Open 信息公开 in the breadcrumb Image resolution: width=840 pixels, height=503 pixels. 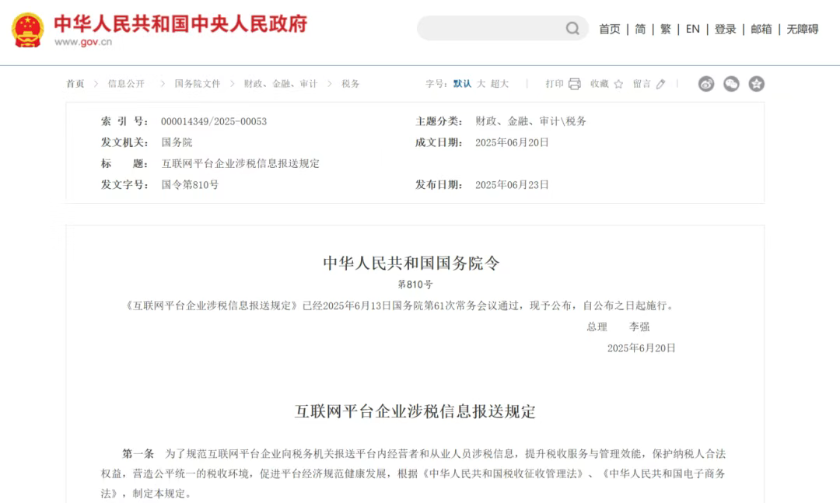pyautogui.click(x=127, y=84)
